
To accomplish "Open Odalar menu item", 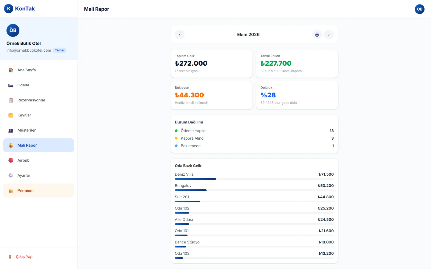I will tap(39, 85).
